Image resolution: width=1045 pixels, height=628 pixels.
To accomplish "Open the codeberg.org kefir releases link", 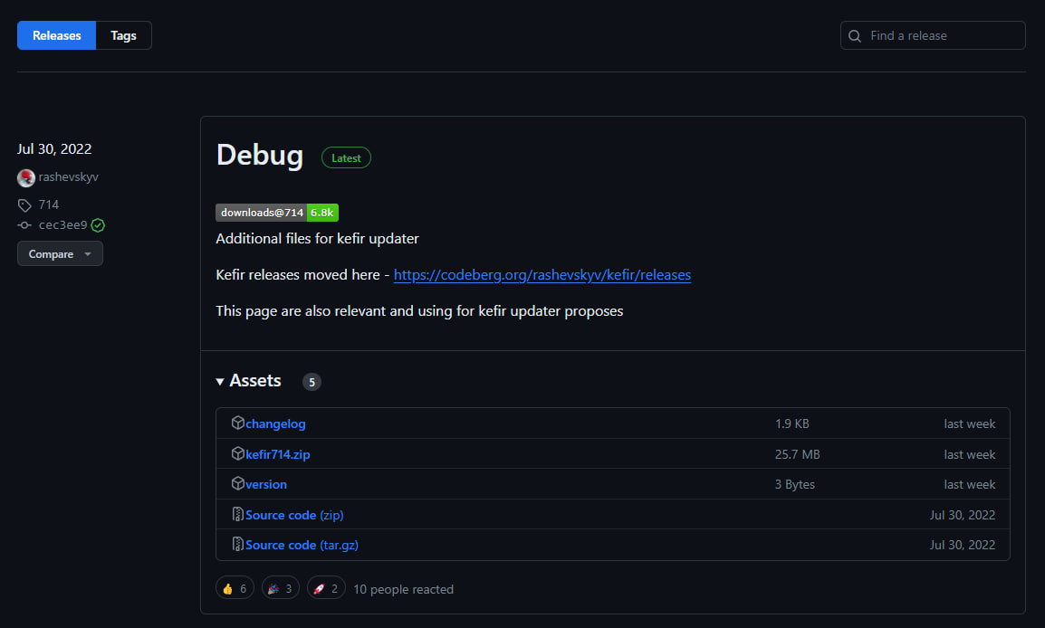I will coord(542,275).
